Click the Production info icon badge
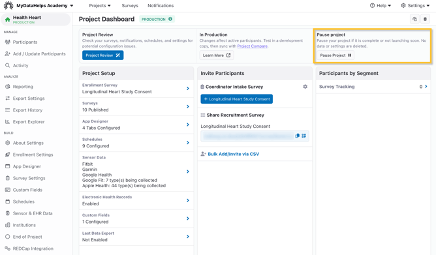 [x=170, y=19]
